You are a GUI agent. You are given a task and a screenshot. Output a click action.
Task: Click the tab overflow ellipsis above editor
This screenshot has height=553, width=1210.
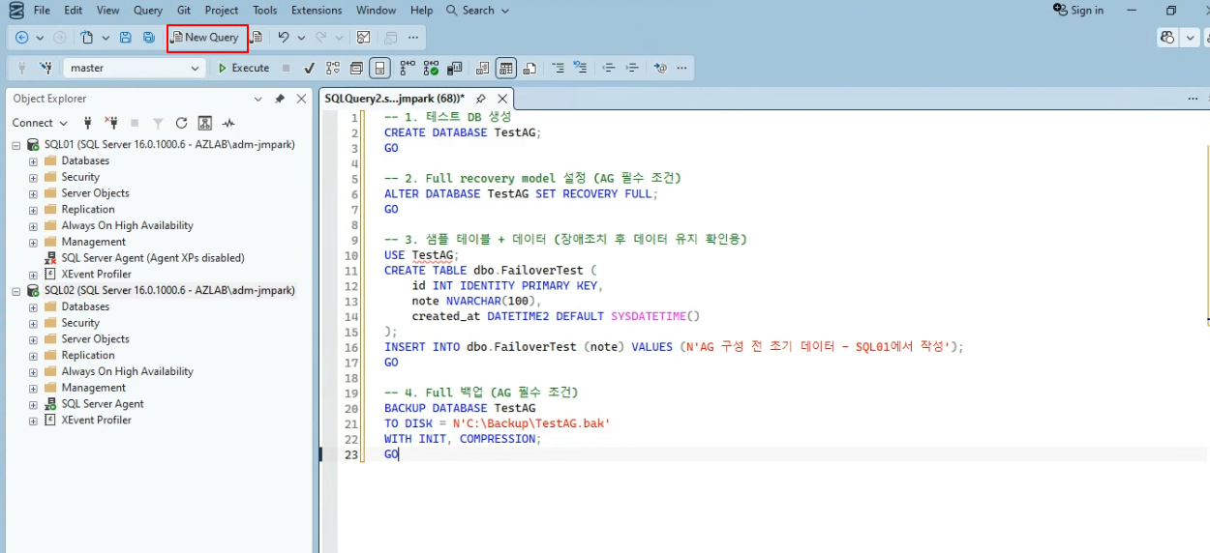click(1193, 99)
